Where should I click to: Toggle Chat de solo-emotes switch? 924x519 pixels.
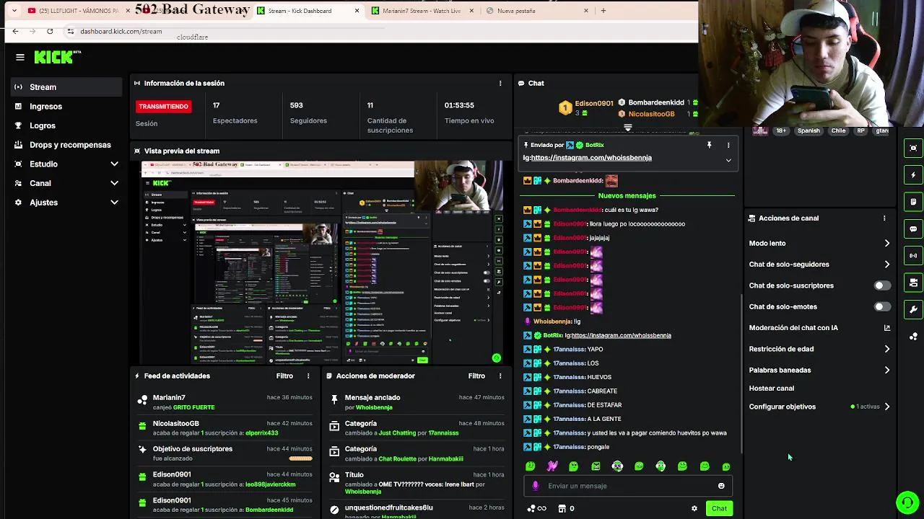click(881, 306)
